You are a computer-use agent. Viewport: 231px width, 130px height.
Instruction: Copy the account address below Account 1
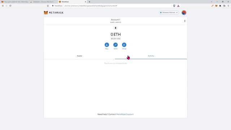coord(115,22)
